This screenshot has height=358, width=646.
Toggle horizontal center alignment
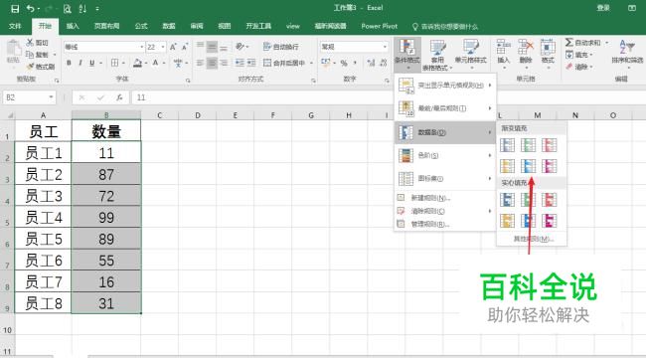[212, 63]
